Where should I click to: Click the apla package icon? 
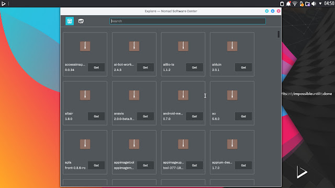(85, 144)
